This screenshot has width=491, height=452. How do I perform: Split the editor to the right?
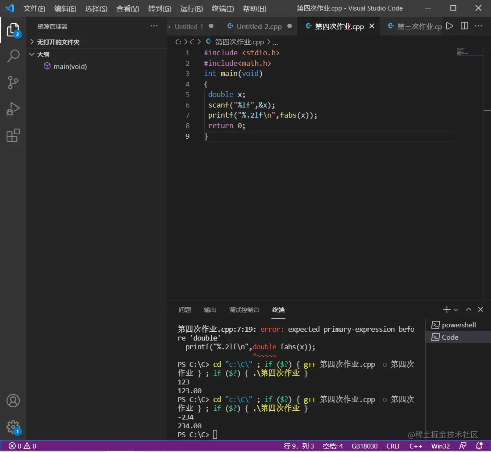(x=464, y=26)
